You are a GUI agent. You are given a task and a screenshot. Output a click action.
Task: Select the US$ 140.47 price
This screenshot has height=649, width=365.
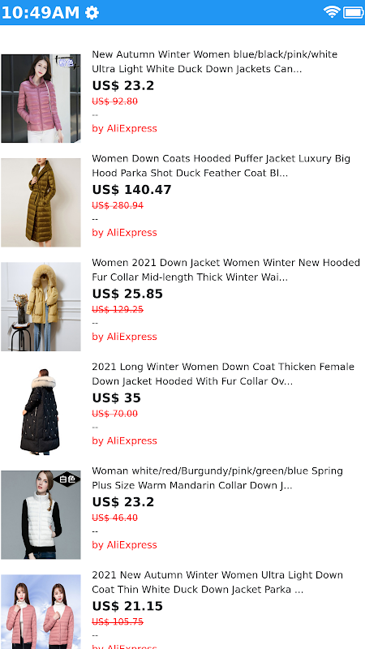click(x=131, y=190)
